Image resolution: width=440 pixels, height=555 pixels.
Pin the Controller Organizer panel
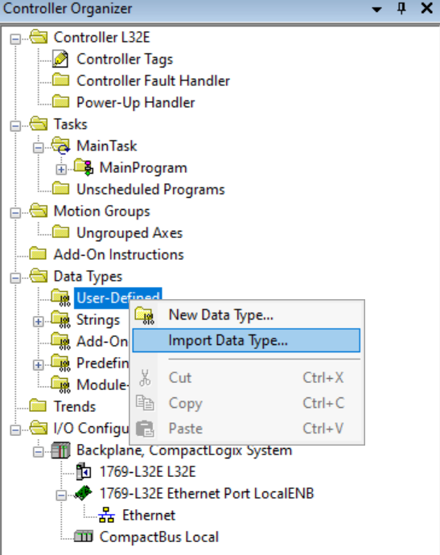click(401, 8)
